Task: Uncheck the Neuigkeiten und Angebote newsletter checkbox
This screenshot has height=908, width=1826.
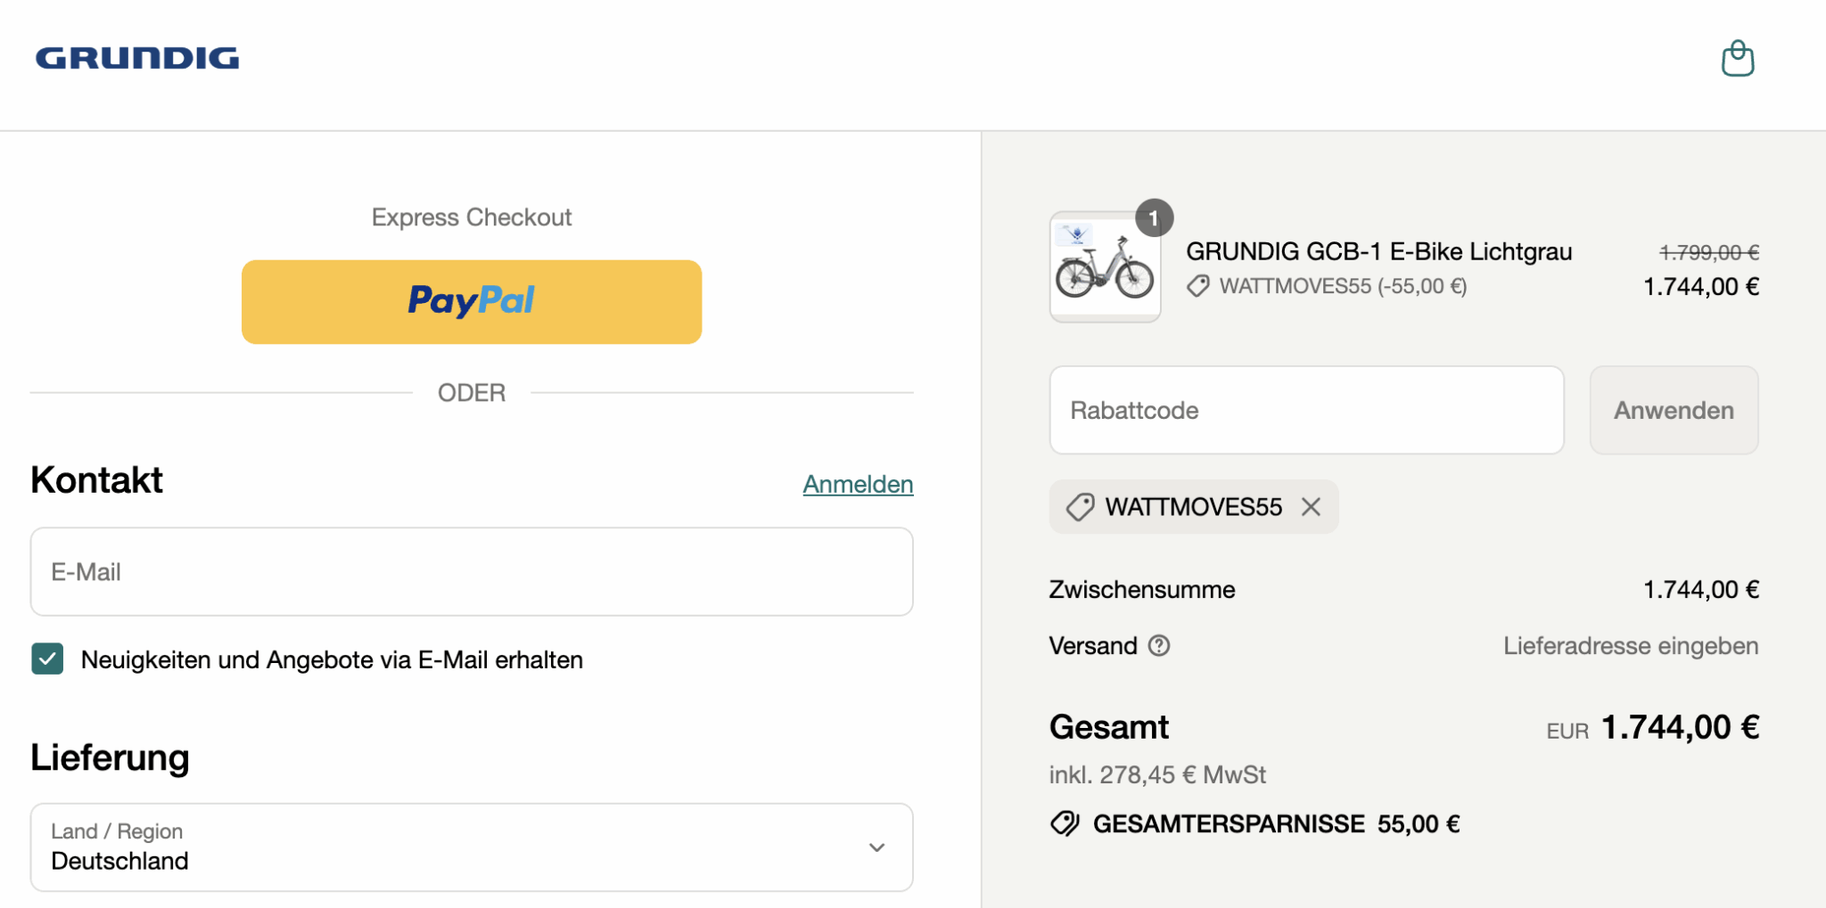Action: (x=47, y=659)
